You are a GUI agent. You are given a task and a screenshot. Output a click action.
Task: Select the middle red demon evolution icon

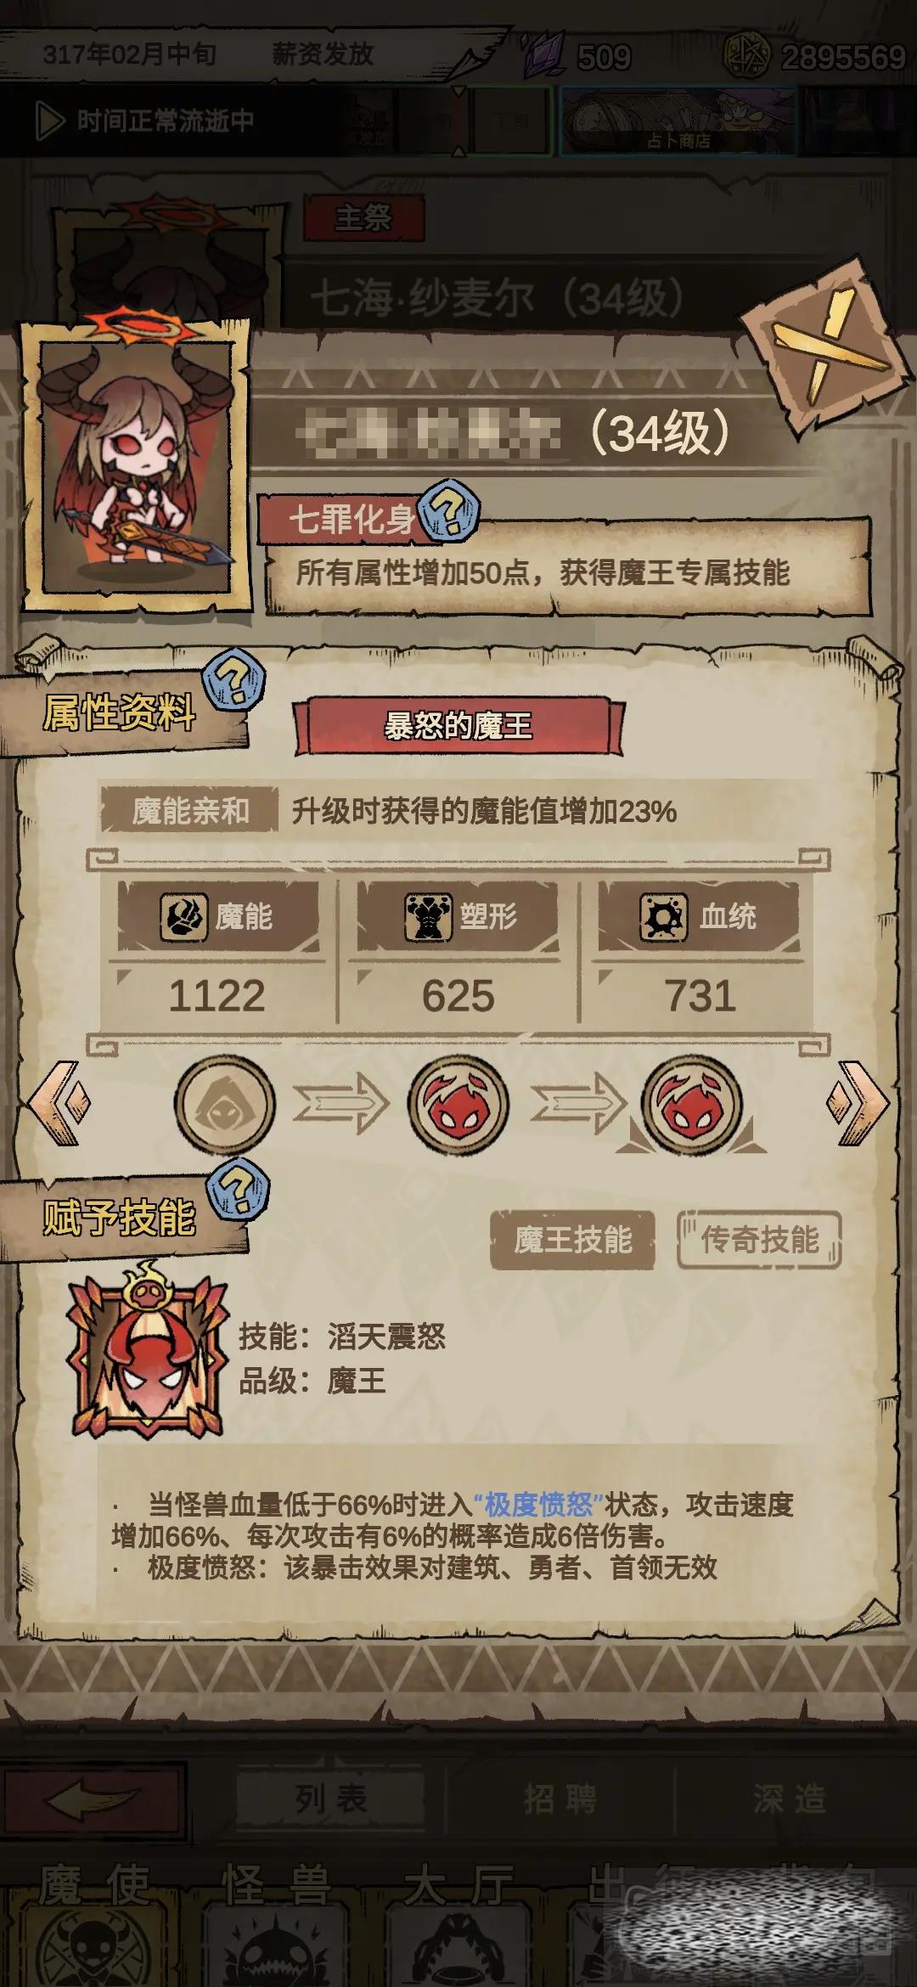pyautogui.click(x=458, y=1105)
